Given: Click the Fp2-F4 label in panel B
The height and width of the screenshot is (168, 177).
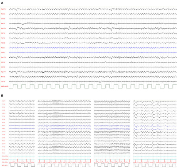Looking at the screenshot, I should [x=4, y=101].
